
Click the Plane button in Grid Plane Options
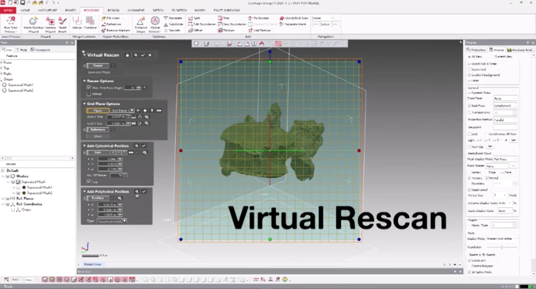click(98, 110)
